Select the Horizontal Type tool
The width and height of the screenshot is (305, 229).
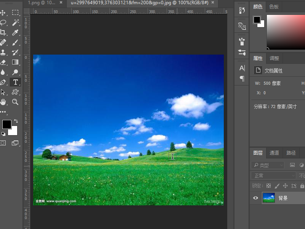tap(15, 82)
